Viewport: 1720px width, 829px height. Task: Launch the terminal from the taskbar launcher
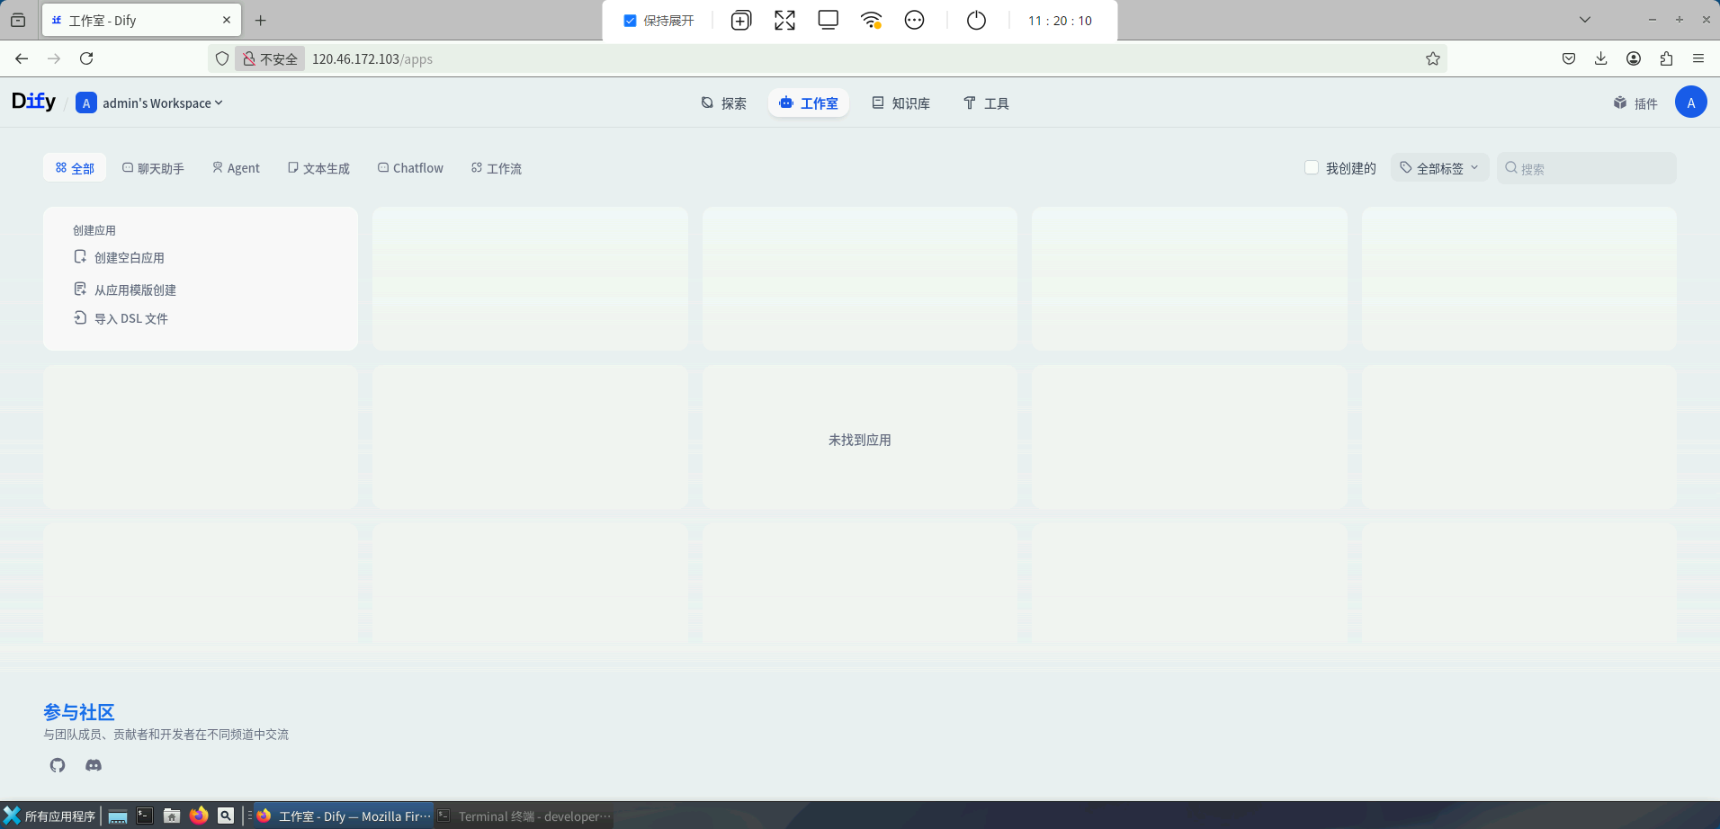click(x=145, y=816)
